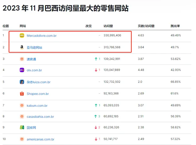Click the icon beside americanas.com.br
The width and height of the screenshot is (196, 145).
[22, 139]
